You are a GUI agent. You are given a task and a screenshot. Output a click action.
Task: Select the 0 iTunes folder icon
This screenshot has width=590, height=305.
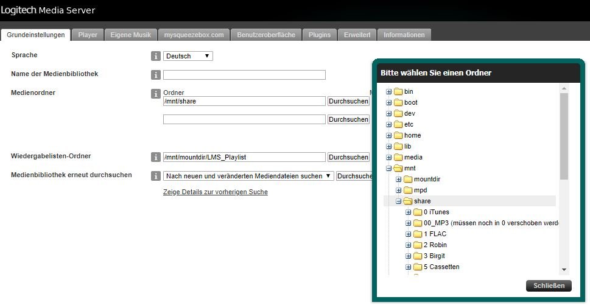[x=418, y=212]
